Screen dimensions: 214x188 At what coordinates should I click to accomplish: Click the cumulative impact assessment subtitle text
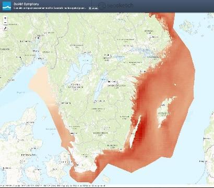(x=50, y=8)
